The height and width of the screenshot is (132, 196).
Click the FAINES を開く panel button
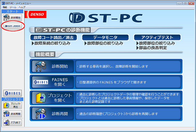53,82
